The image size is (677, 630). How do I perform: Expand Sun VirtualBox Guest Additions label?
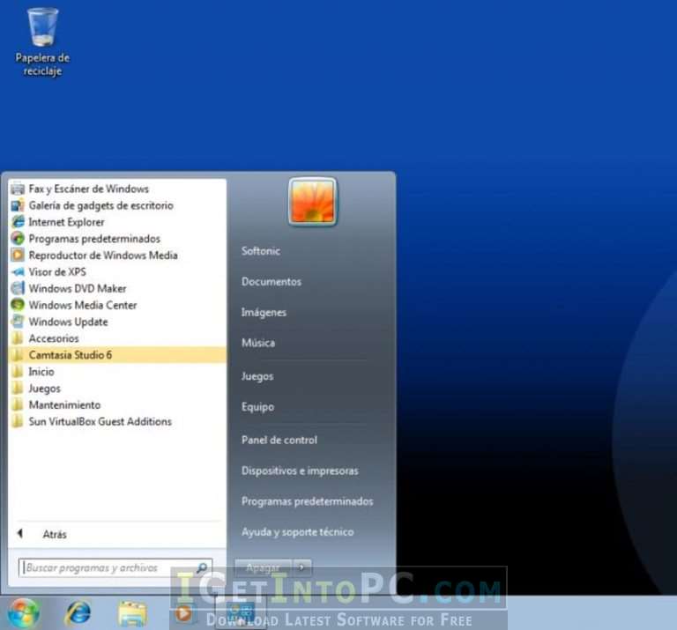(x=100, y=421)
